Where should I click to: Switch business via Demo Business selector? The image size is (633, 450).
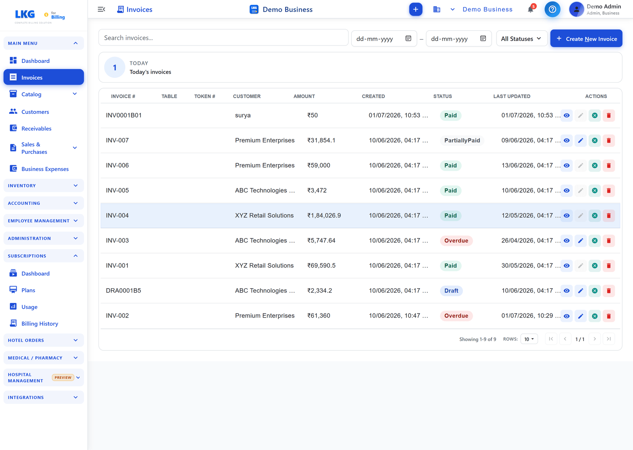tap(481, 9)
